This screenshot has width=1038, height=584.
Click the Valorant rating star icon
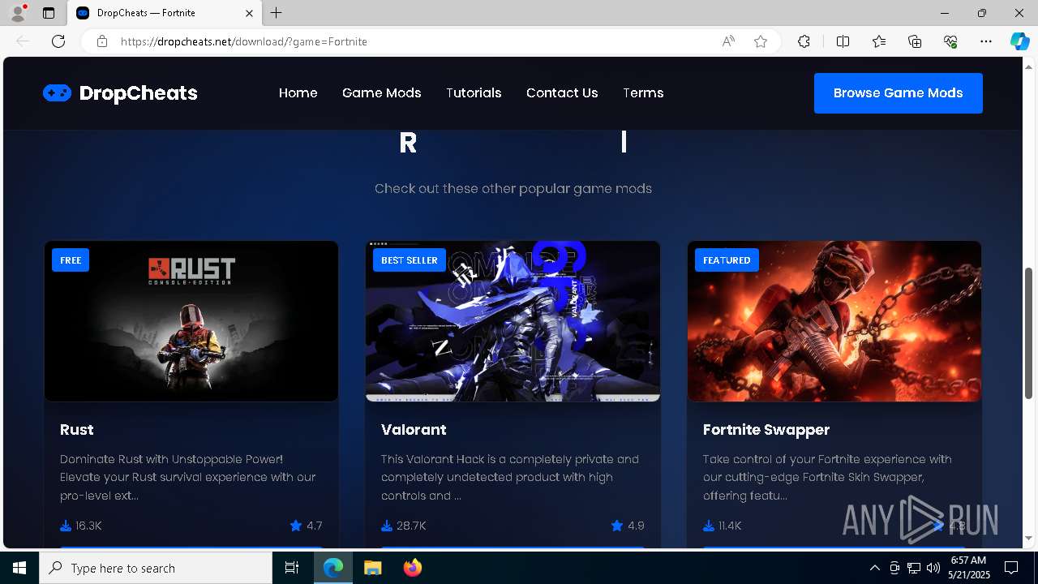click(617, 526)
